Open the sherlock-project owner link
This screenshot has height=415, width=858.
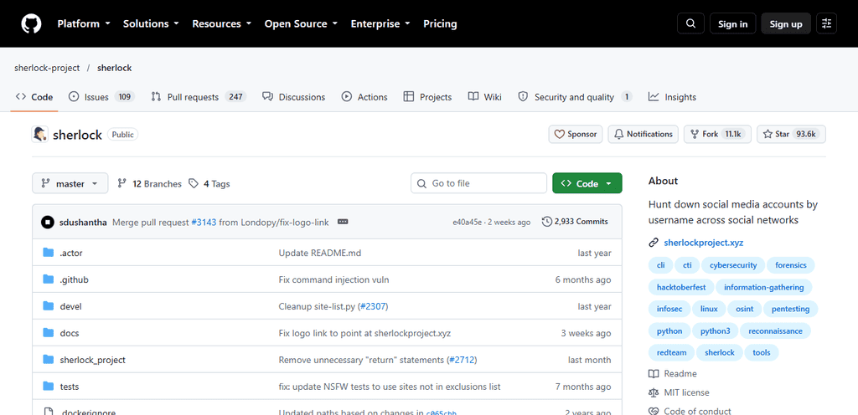[47, 69]
